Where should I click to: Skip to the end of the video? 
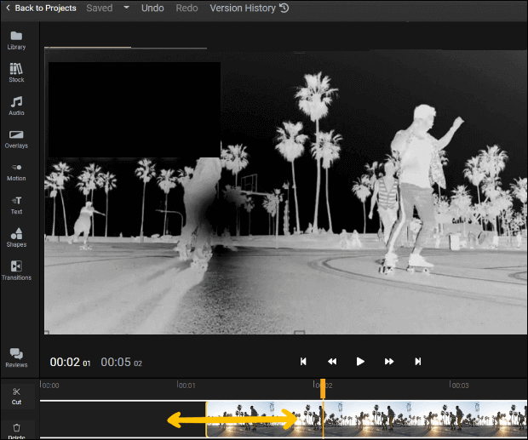[x=417, y=362]
